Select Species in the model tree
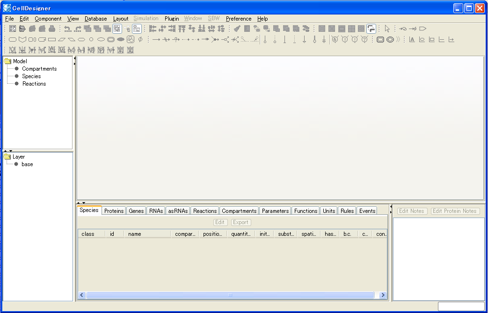The image size is (488, 313). coord(31,76)
